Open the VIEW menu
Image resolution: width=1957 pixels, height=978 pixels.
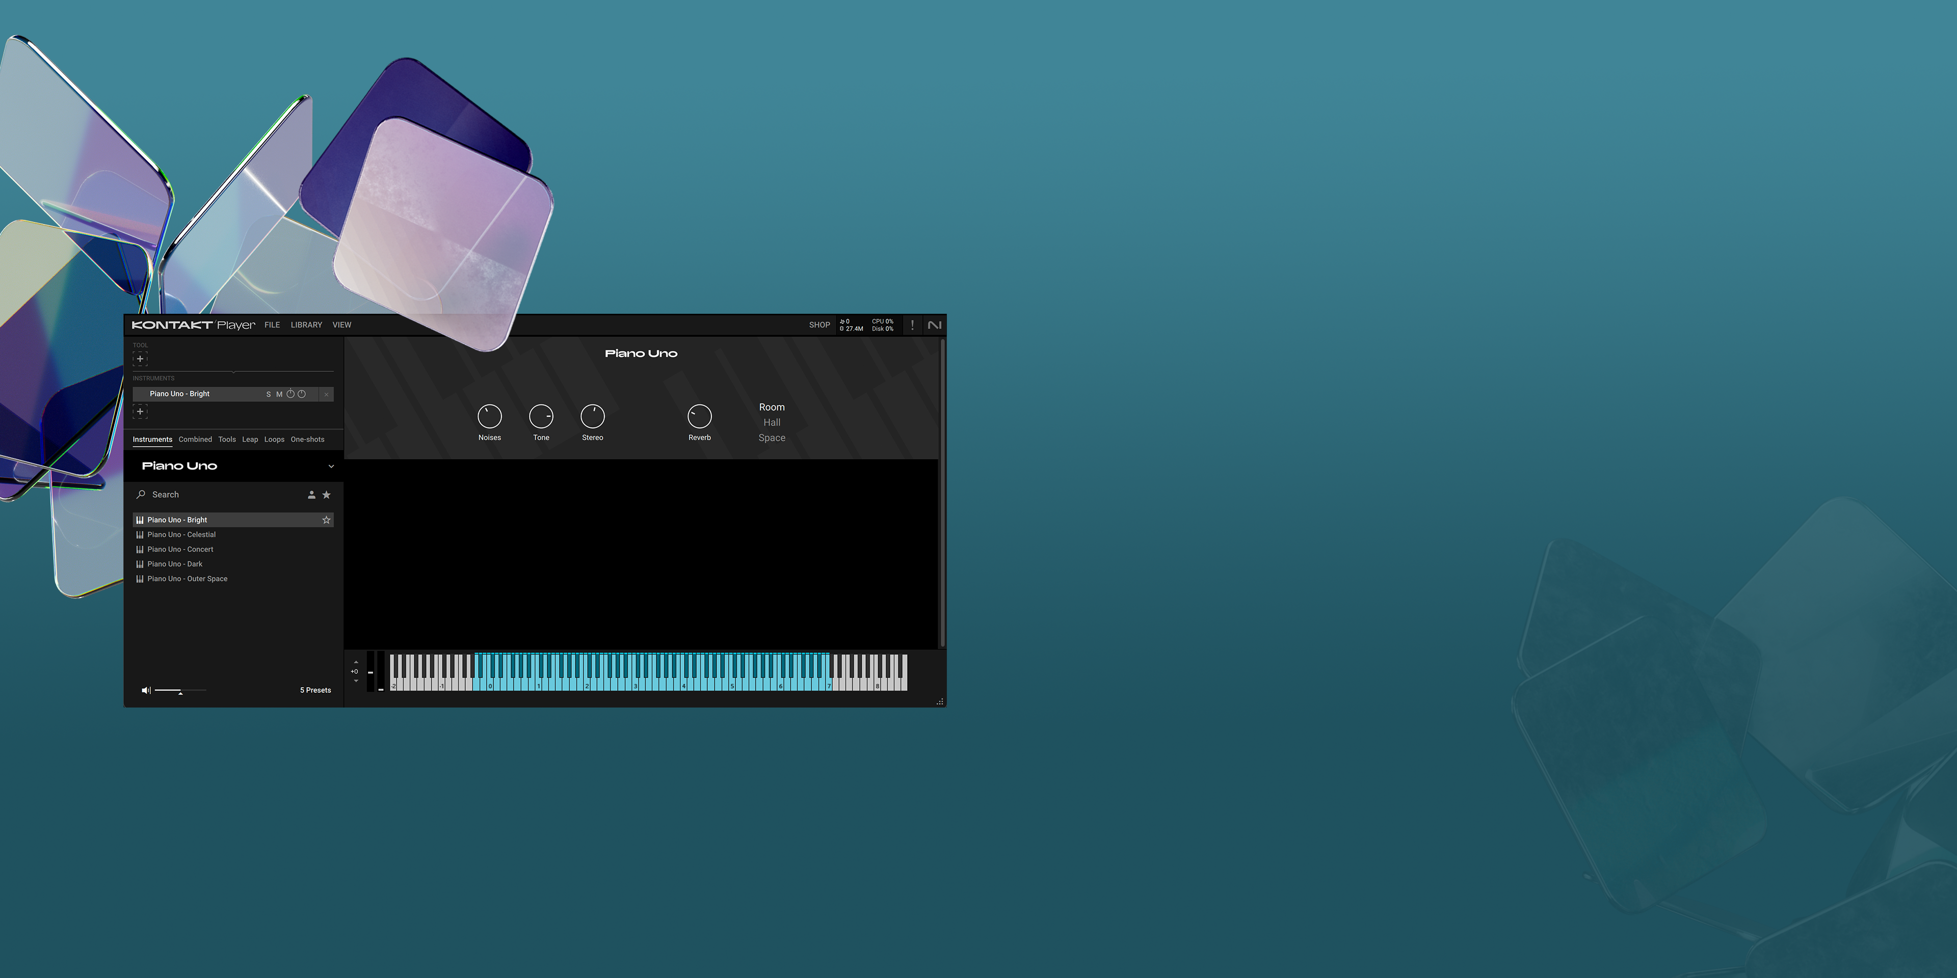342,325
